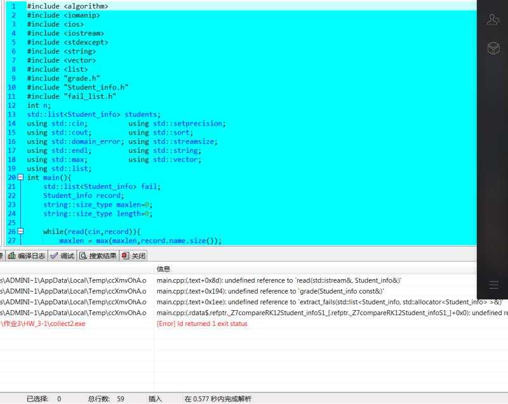508x404 pixels.
Task: Click the 插入 insert mode status indicator
Action: pyautogui.click(x=155, y=399)
